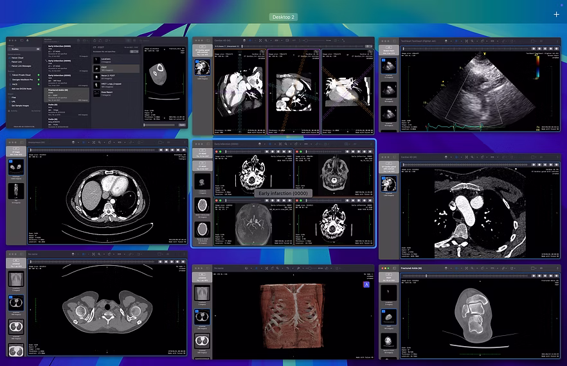The image size is (567, 366).
Task: Open Falcon Link Messages in Studies sidebar
Action: pos(21,66)
